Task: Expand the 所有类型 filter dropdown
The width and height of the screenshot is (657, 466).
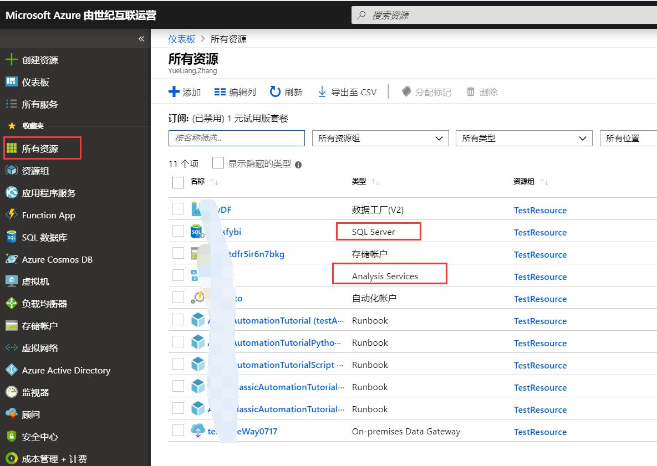Action: click(523, 138)
